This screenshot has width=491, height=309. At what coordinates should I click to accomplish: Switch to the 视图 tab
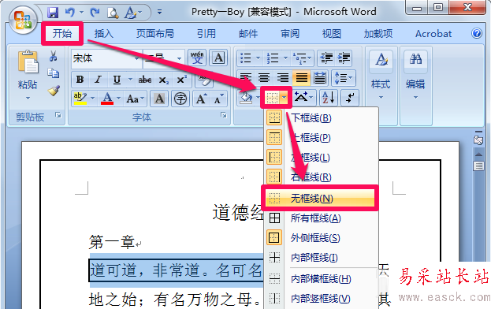(x=331, y=33)
